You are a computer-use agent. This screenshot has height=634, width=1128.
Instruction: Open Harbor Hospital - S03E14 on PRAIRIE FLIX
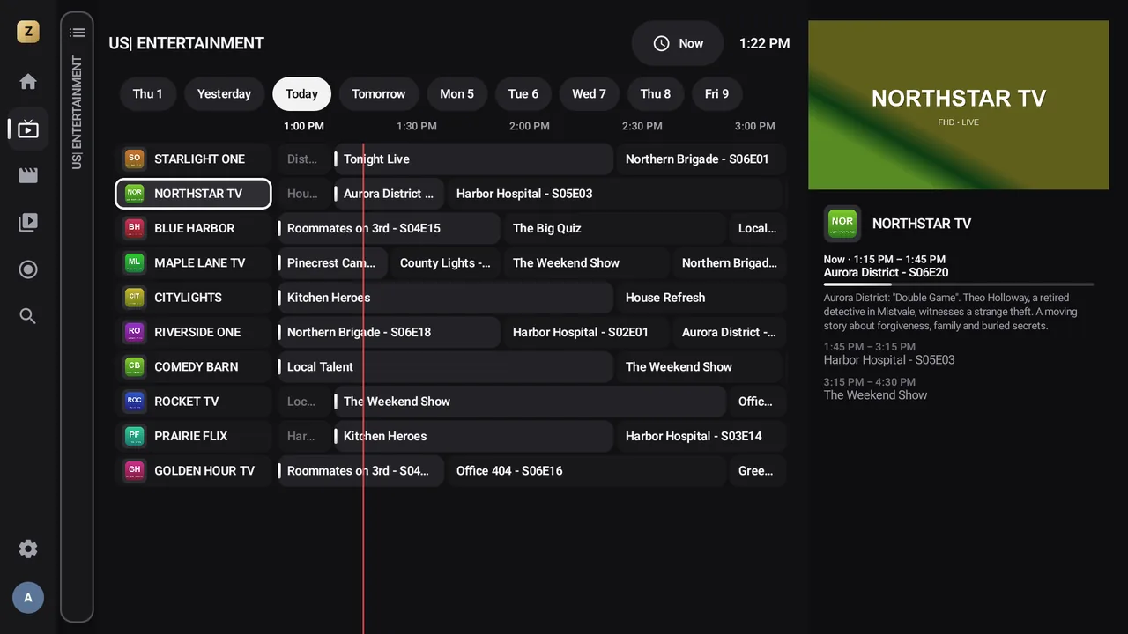coord(701,436)
